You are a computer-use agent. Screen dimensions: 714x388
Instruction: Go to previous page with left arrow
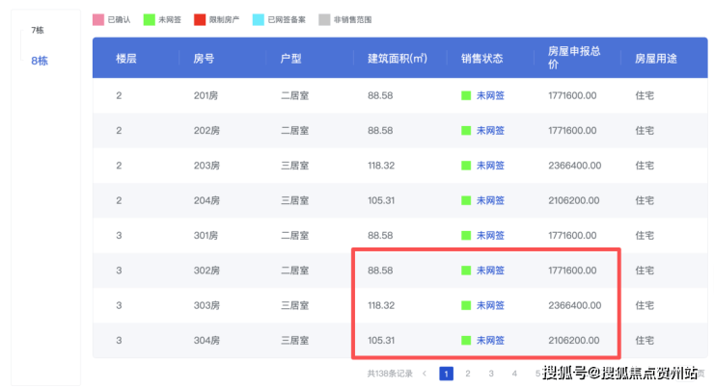coord(425,374)
